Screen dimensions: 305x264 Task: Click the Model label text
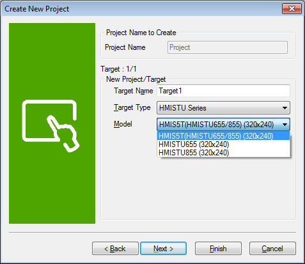(123, 124)
